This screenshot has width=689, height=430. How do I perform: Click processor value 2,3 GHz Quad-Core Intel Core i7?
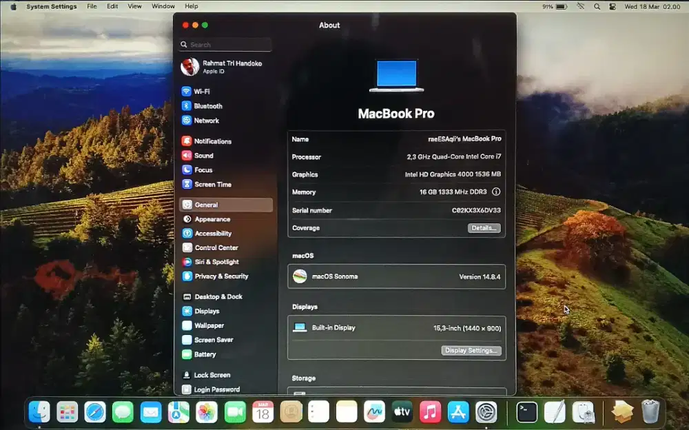(x=453, y=156)
